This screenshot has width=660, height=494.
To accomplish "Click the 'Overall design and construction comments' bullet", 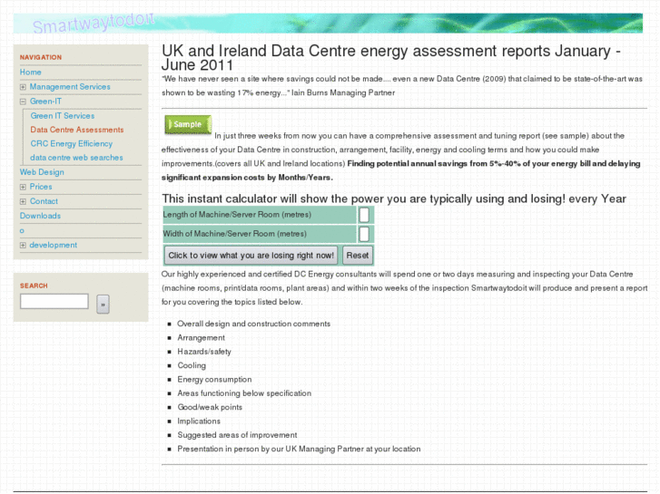I will pyautogui.click(x=254, y=324).
